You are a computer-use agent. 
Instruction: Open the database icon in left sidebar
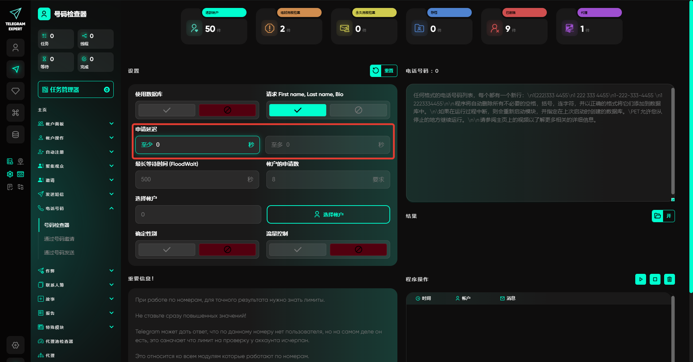tap(16, 134)
